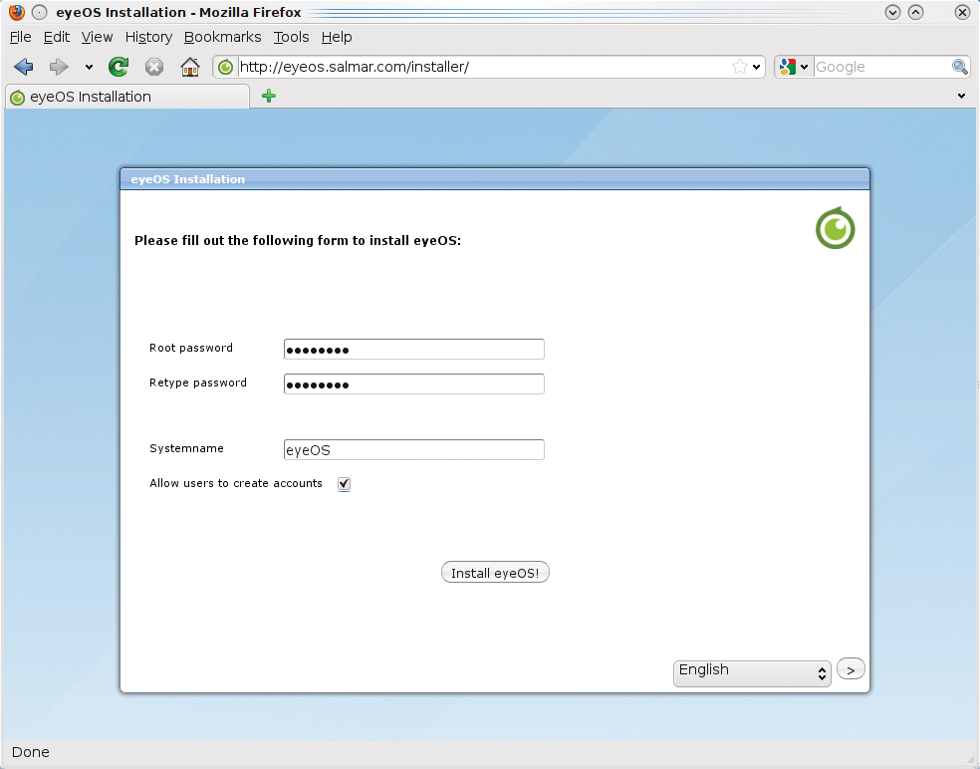Image resolution: width=980 pixels, height=769 pixels.
Task: Click the Retype password field
Action: click(413, 384)
